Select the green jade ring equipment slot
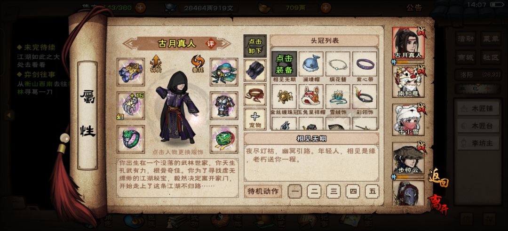508x231 pixels. pos(131,139)
